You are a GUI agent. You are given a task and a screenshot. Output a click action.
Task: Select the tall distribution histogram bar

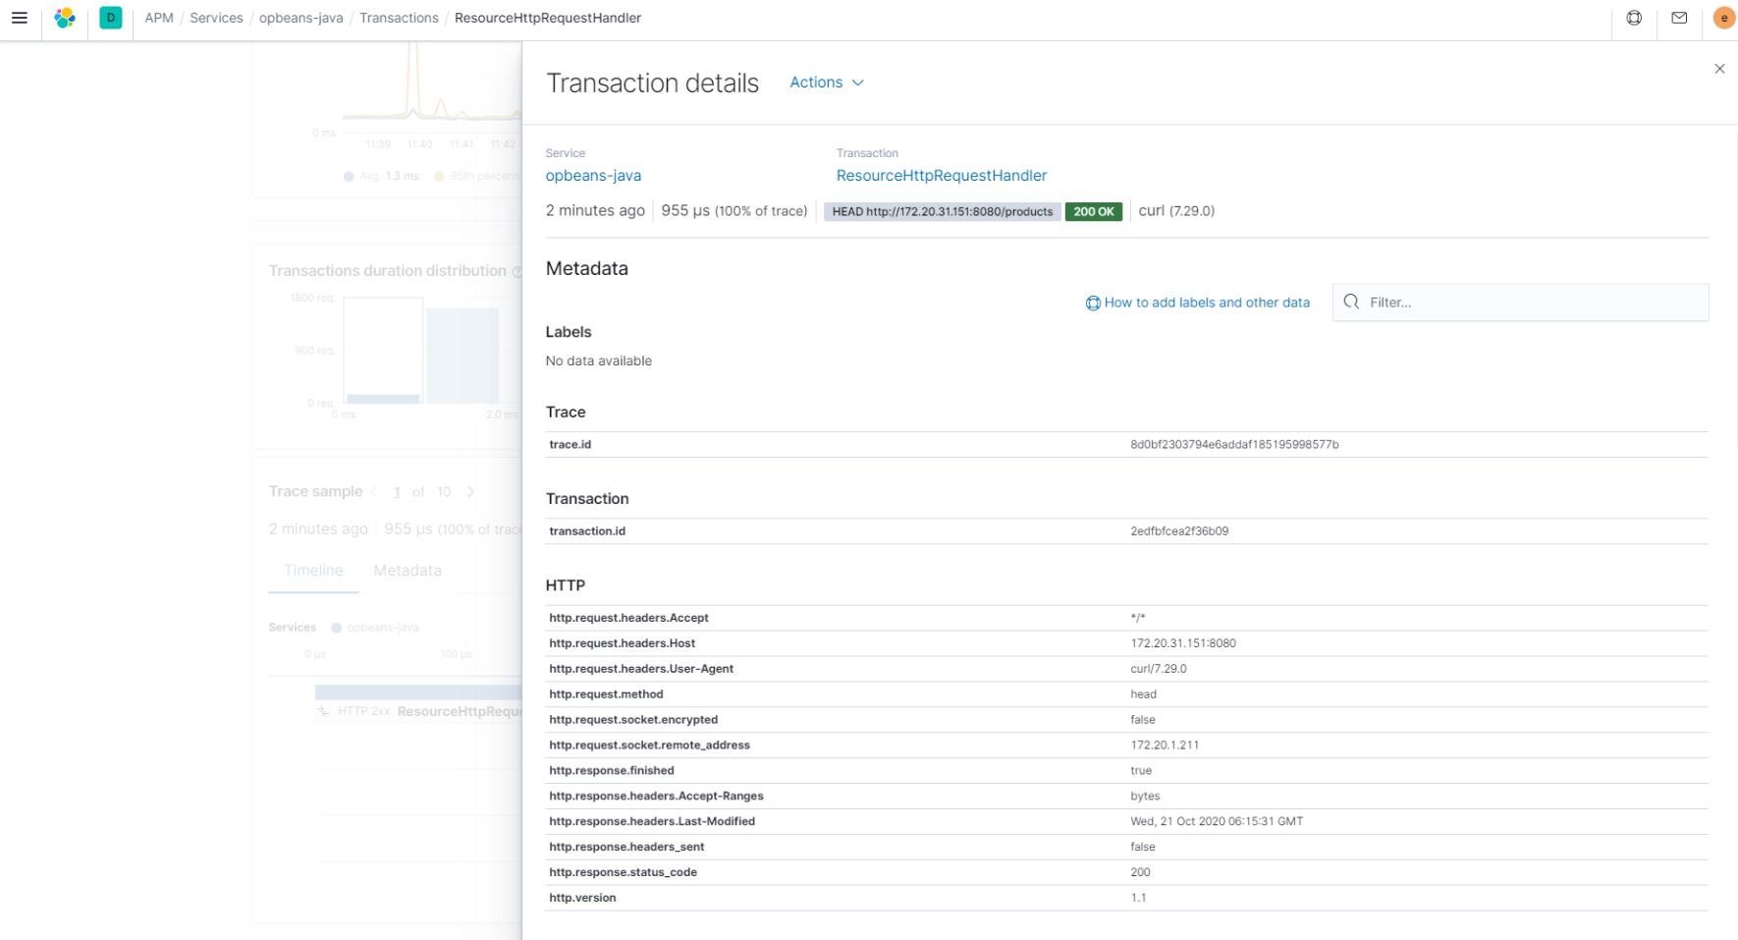(462, 356)
